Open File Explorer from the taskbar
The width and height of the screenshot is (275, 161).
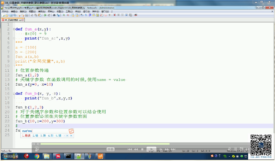coord(47,156)
